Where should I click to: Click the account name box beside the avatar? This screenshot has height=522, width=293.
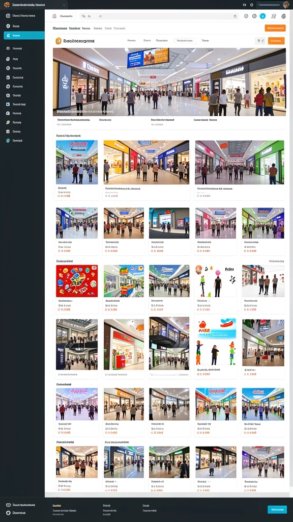click(270, 5)
